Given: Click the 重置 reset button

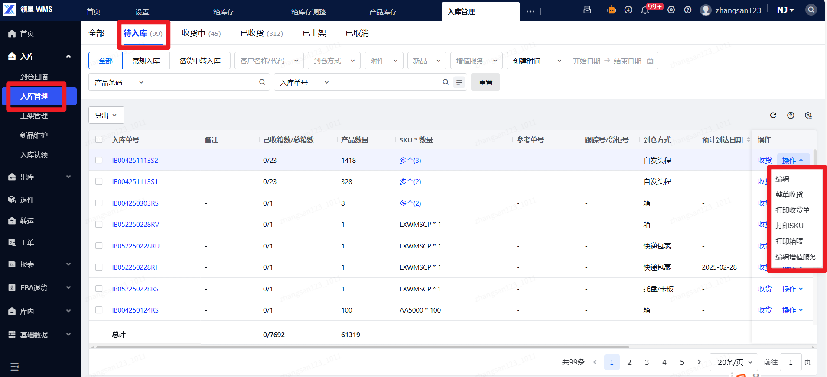Looking at the screenshot, I should click(x=485, y=82).
